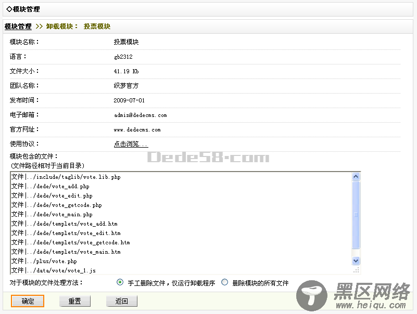417x314 pixels.
Task: Click line ../dede/vote_getcode.php in file list
Action: 56,205
